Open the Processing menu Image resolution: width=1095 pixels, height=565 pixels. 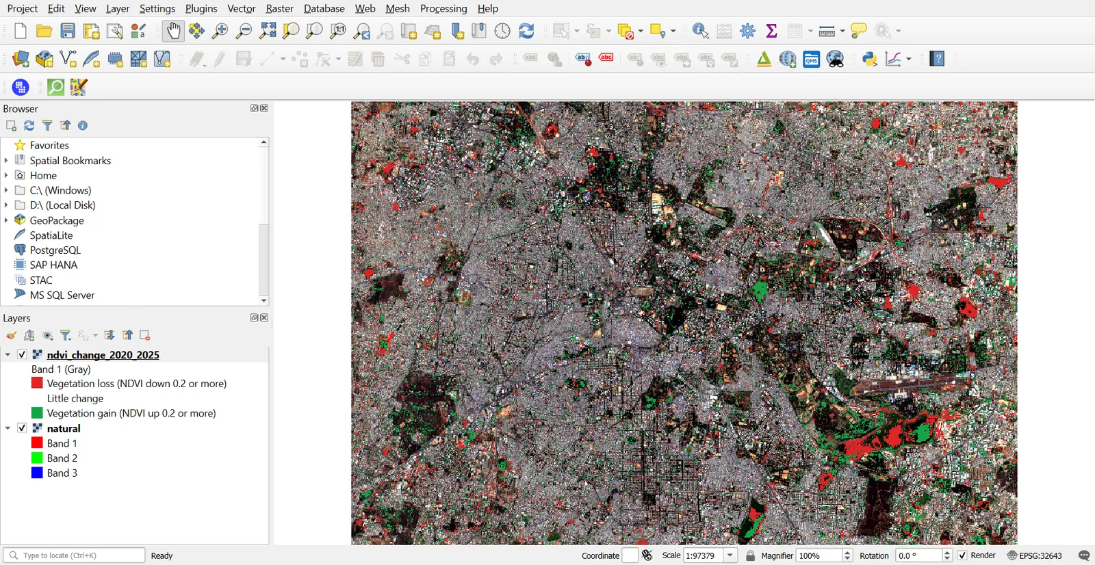click(x=443, y=9)
